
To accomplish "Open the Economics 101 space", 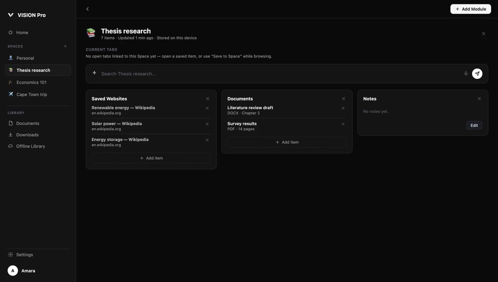I will click(x=38, y=82).
